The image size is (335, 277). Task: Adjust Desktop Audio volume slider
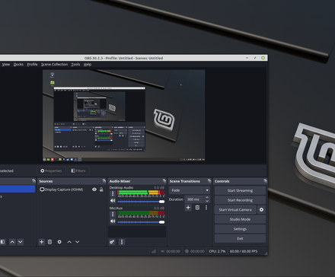tap(141, 202)
